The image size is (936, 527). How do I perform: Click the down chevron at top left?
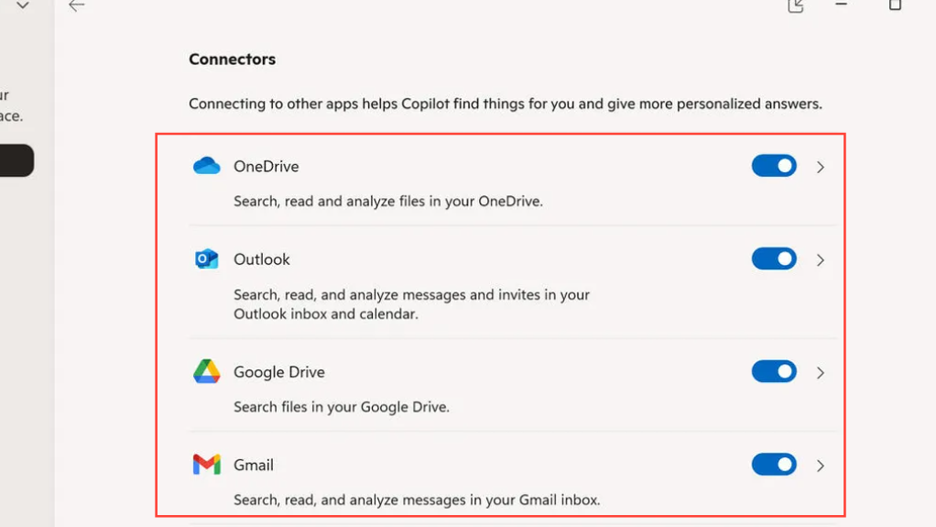[23, 5]
